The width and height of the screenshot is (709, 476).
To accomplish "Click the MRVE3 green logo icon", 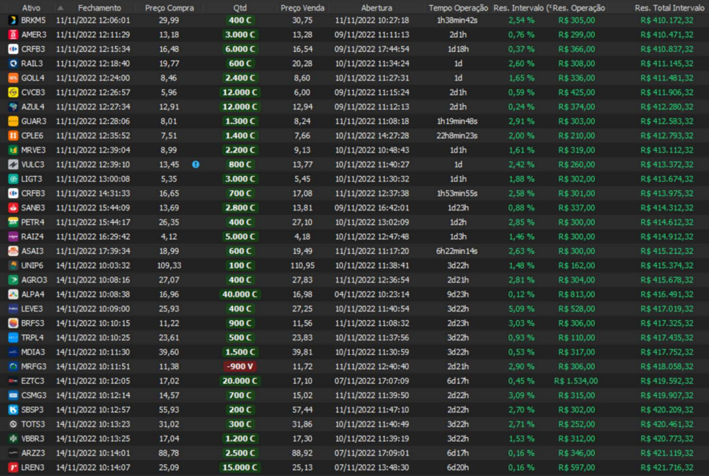I will coord(13,150).
